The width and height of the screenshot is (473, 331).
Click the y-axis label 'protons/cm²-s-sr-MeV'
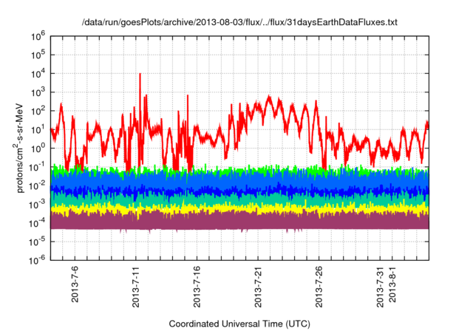18,148
